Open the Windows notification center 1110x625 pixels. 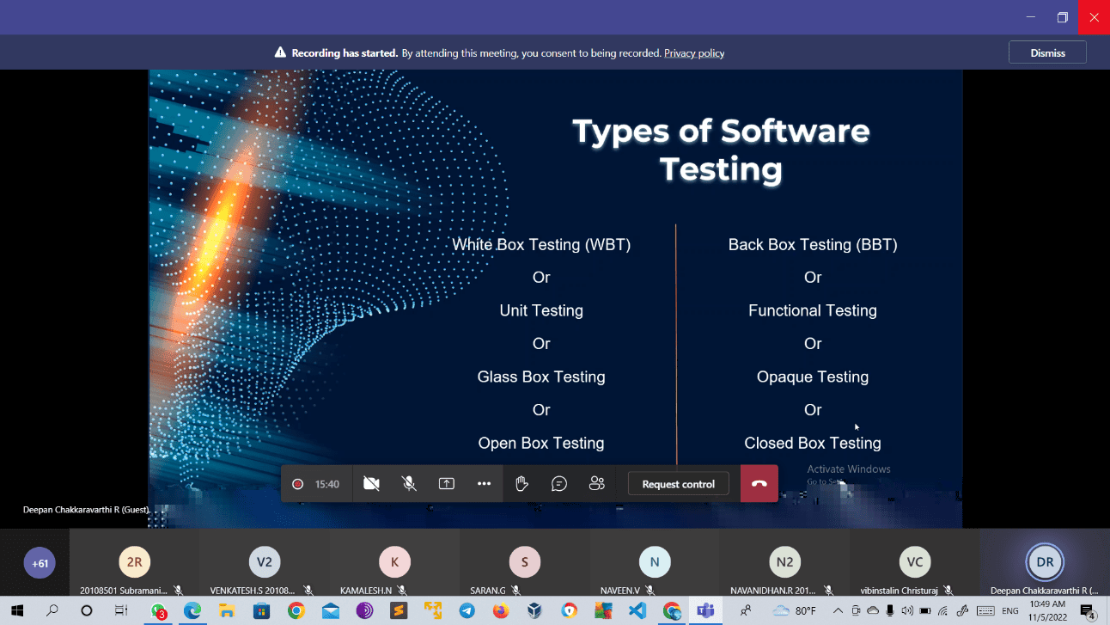pyautogui.click(x=1088, y=611)
